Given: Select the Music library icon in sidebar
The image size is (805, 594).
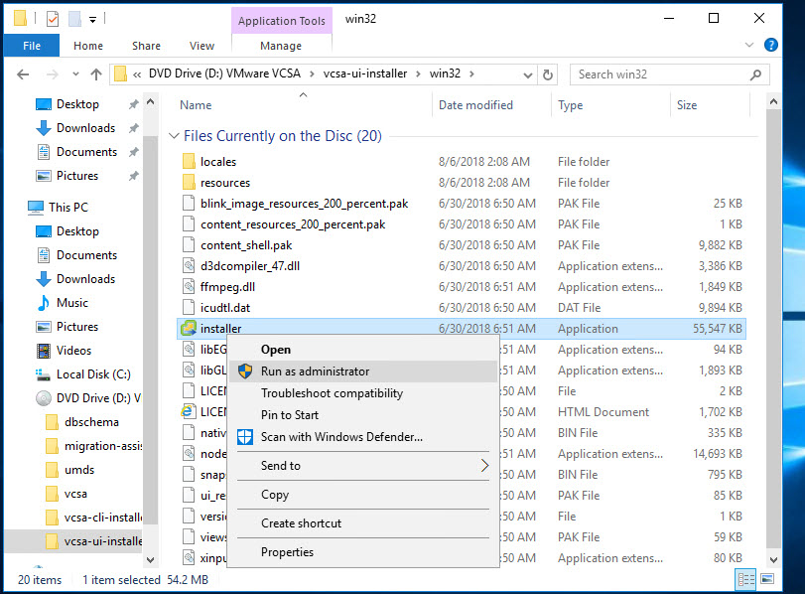Looking at the screenshot, I should point(44,303).
